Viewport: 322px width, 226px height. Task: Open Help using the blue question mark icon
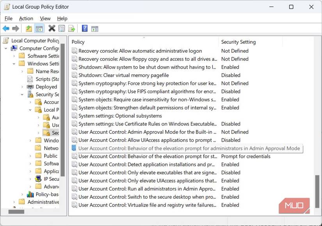pos(85,28)
